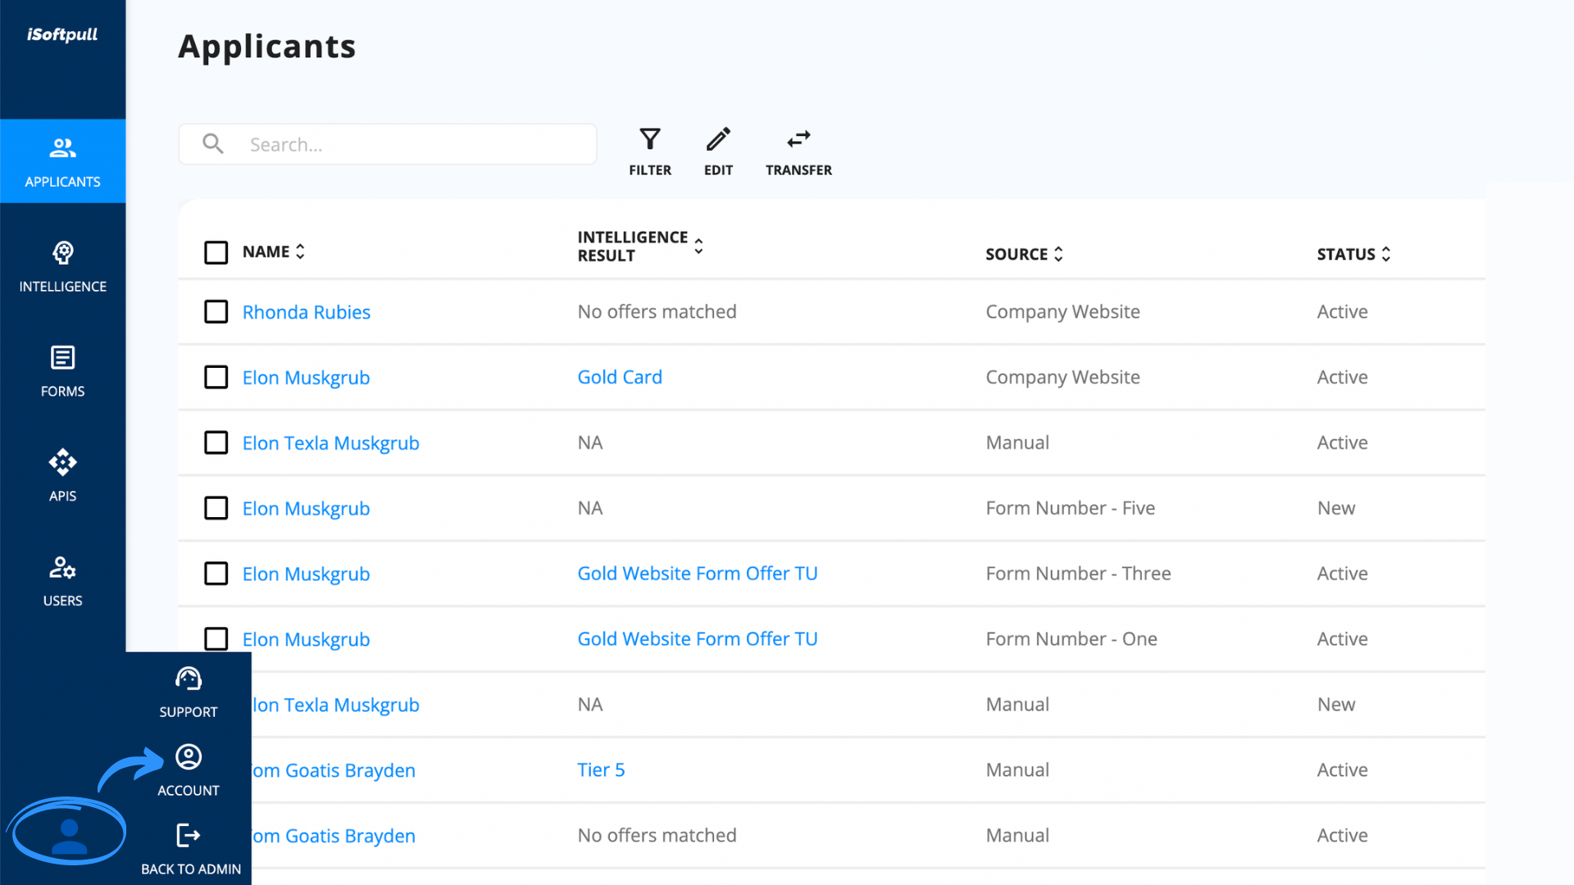Open Elon Muskgrub from Form Number - One
Viewport: 1574px width, 885px height.
coord(306,639)
